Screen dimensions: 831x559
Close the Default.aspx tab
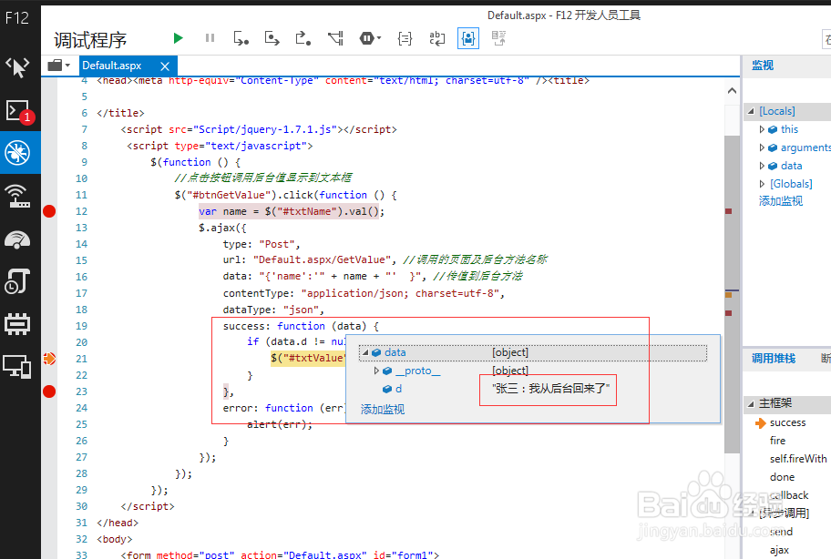point(165,66)
